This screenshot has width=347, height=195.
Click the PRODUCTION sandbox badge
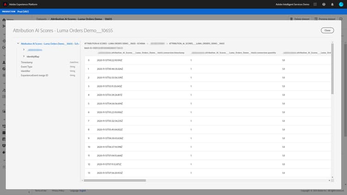coord(9,12)
